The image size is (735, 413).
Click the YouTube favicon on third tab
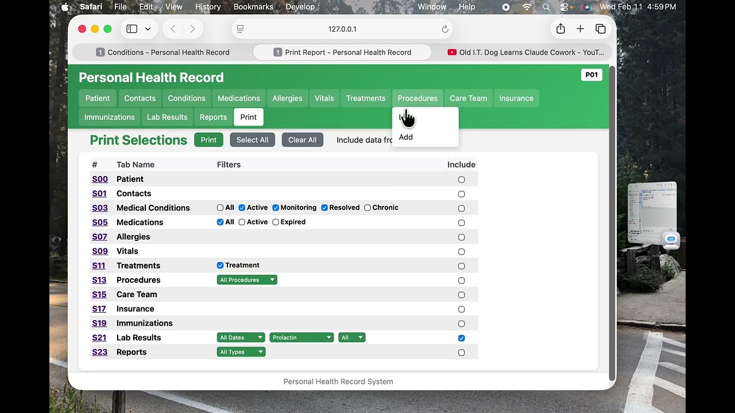coord(452,52)
